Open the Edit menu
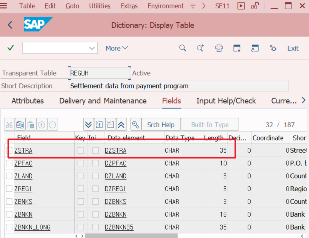 tap(50, 6)
